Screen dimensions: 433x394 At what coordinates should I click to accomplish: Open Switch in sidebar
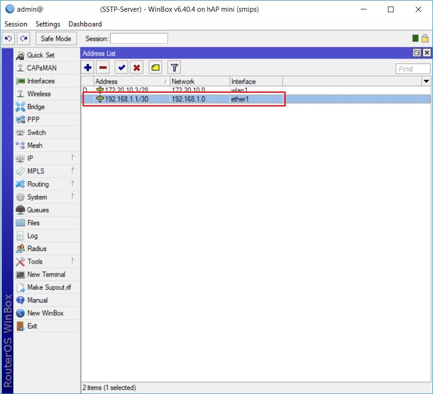point(47,133)
